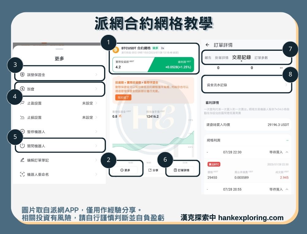Select 關閉機器人 menu entry
Screen dimensions: 307x234
[x=59, y=146]
